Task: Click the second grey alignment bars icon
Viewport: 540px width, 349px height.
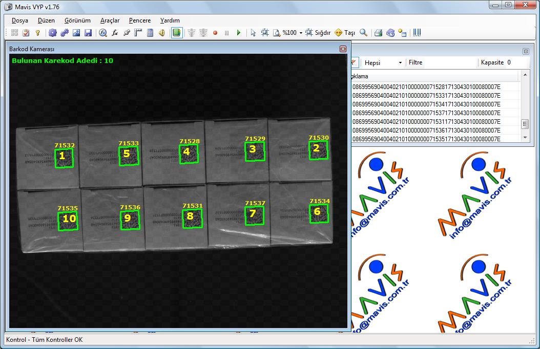Action: coord(203,33)
